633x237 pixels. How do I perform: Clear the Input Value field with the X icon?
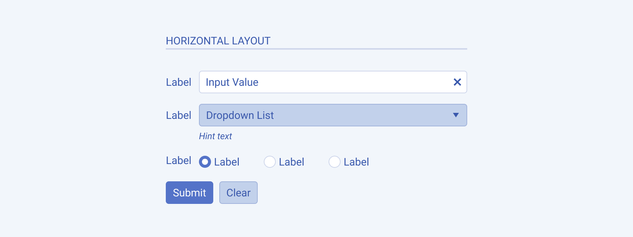click(457, 82)
